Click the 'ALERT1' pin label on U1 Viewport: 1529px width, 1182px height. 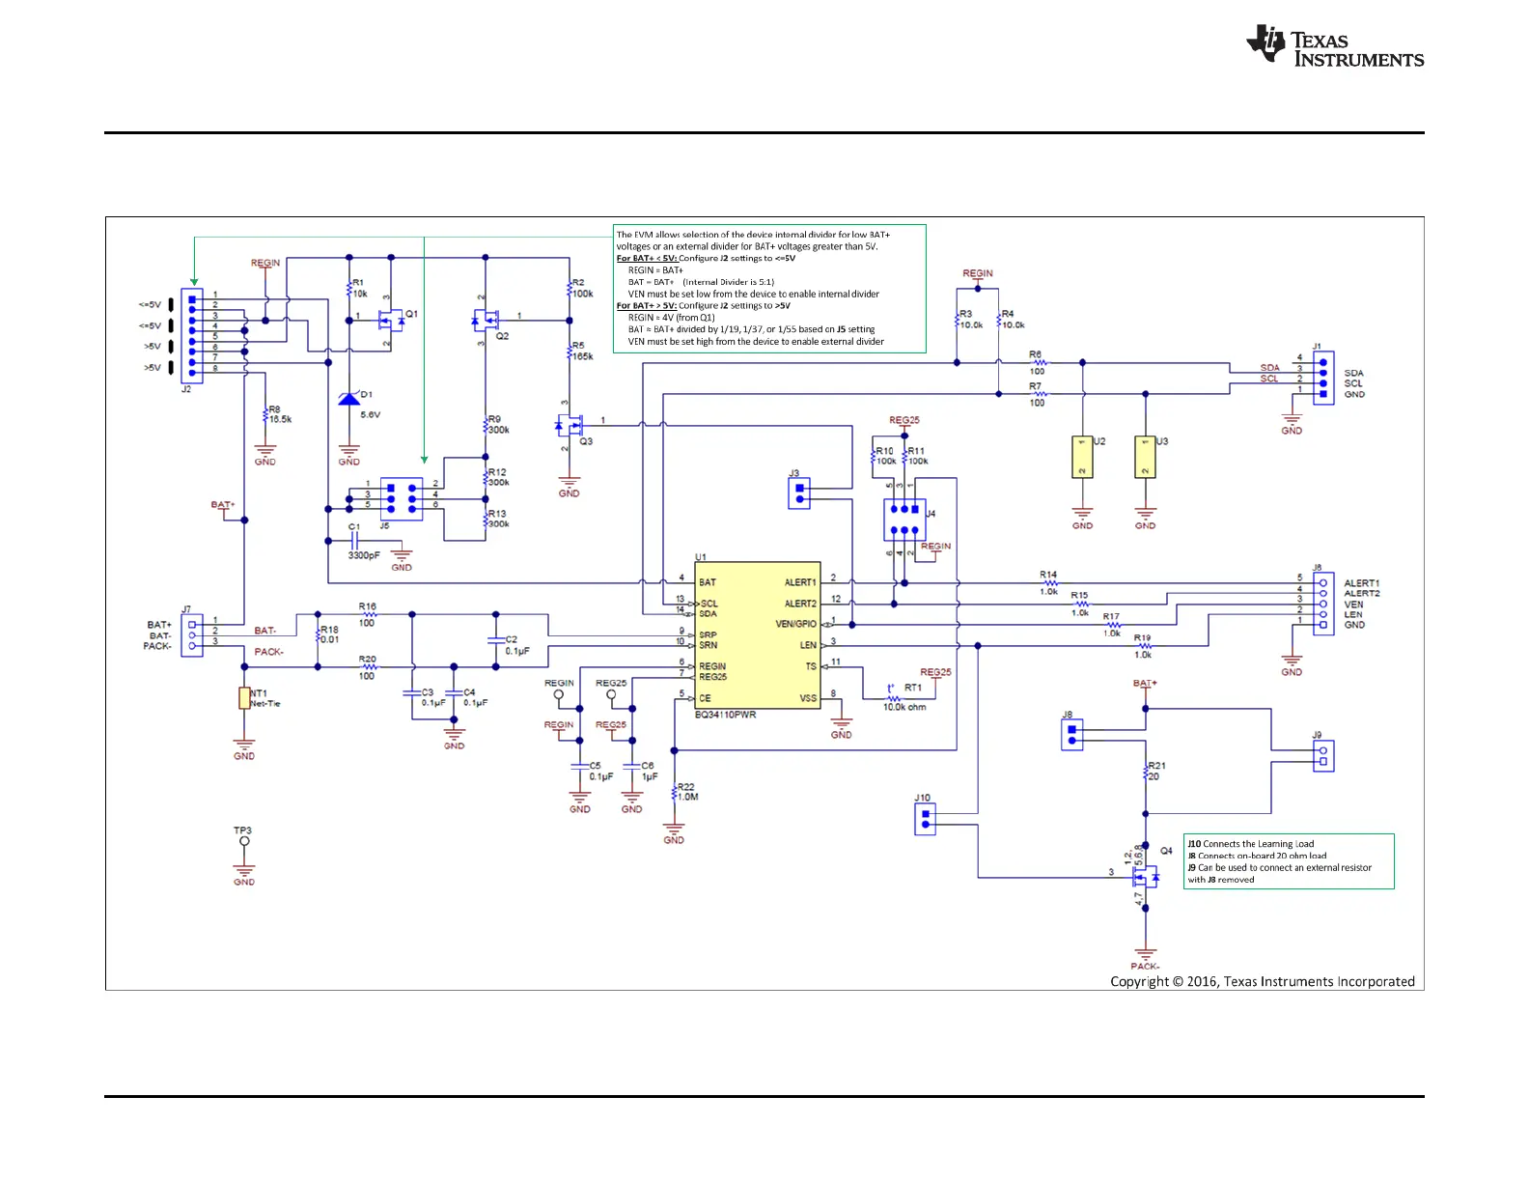[x=800, y=582]
